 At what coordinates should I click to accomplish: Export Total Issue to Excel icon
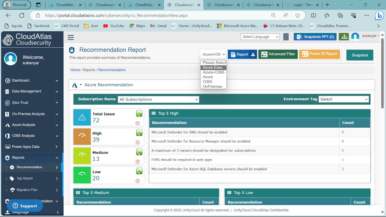coord(139,113)
